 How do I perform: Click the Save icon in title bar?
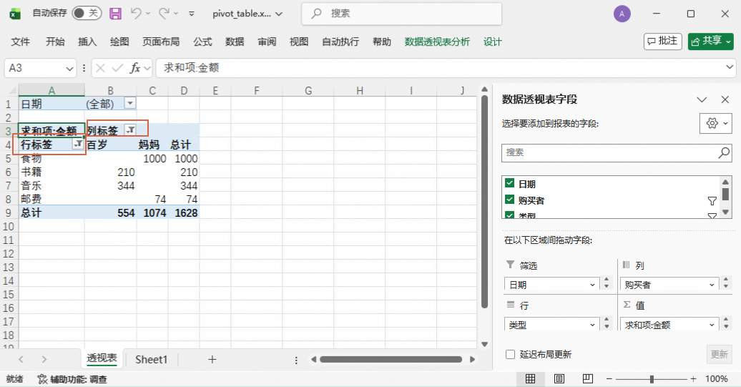pyautogui.click(x=115, y=14)
